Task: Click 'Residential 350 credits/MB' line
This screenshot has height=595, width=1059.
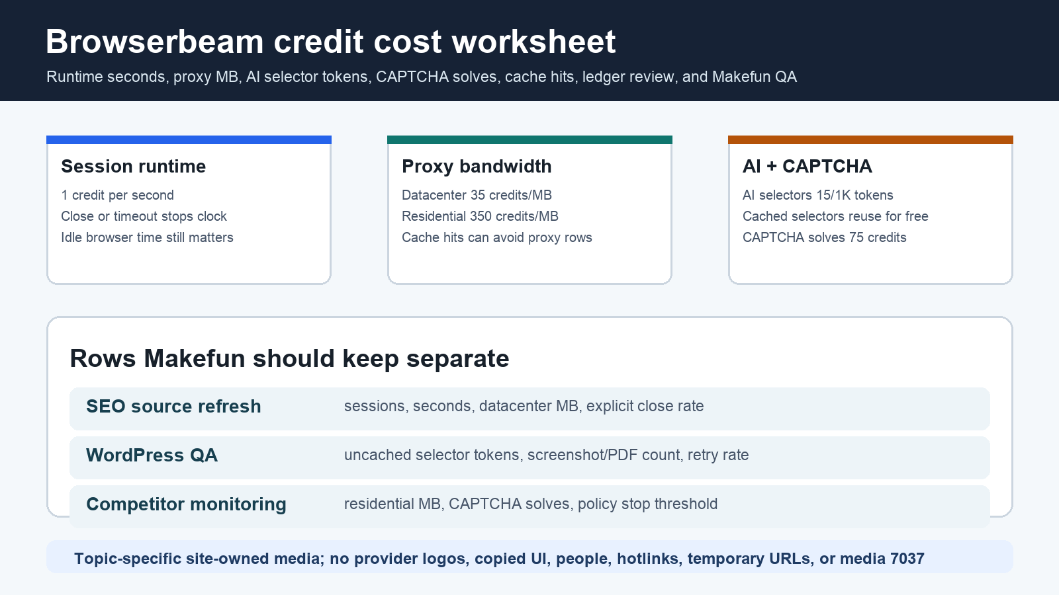Action: (480, 216)
